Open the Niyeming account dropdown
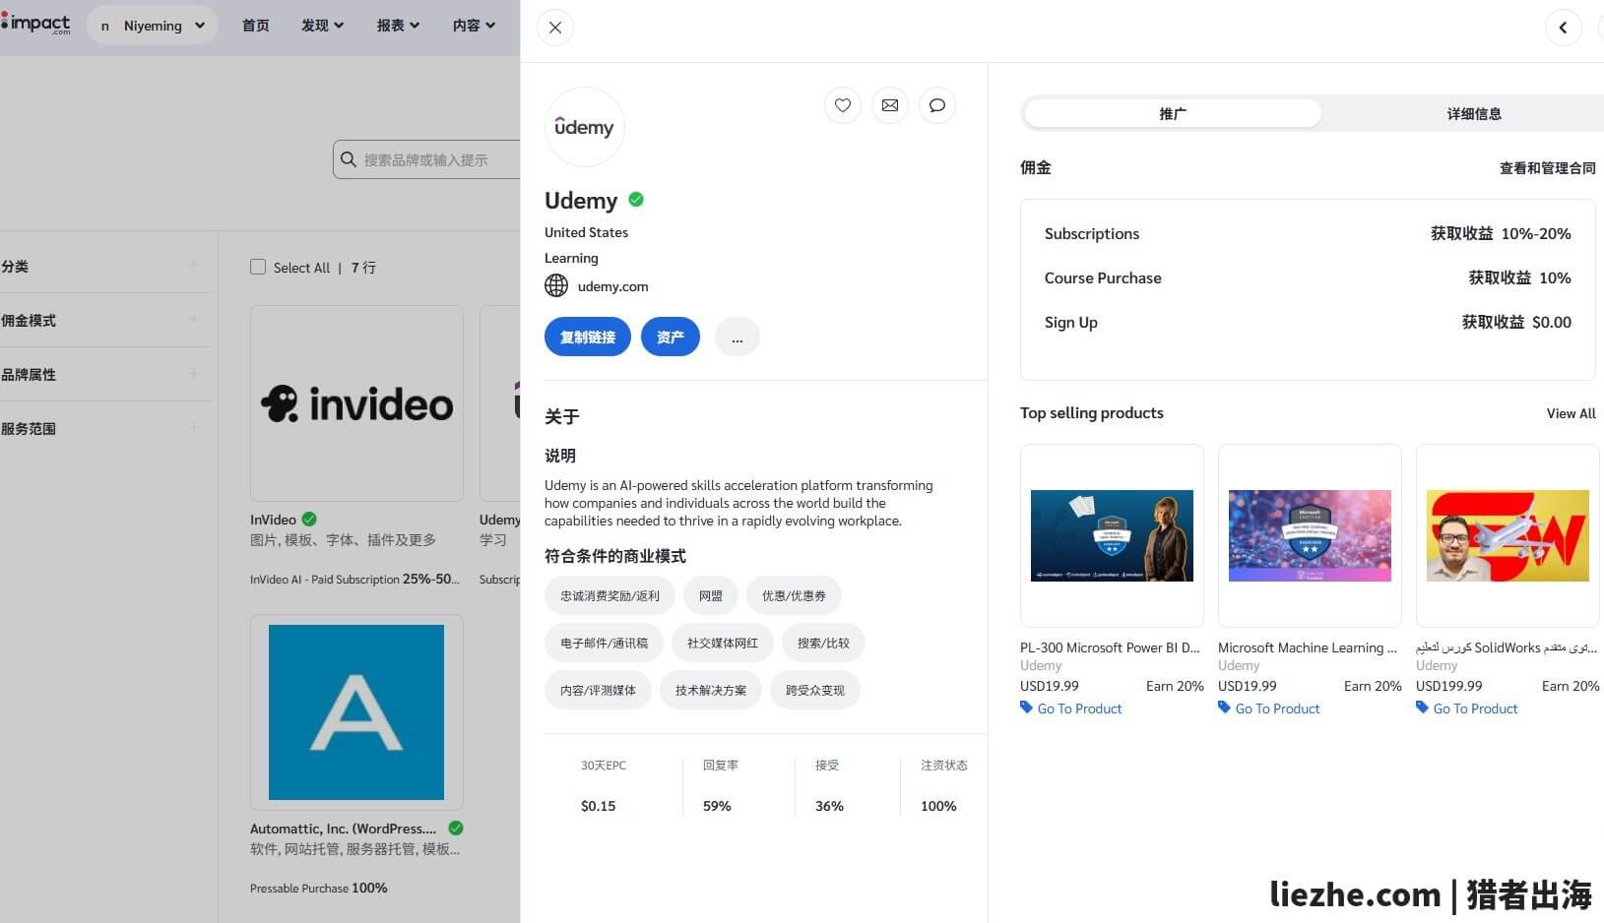The width and height of the screenshot is (1604, 923). click(153, 26)
